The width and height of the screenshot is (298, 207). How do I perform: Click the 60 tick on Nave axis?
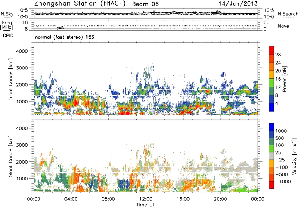point(266,22)
